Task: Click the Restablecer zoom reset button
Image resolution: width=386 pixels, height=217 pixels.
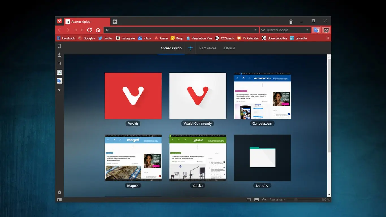Action: 277,200
